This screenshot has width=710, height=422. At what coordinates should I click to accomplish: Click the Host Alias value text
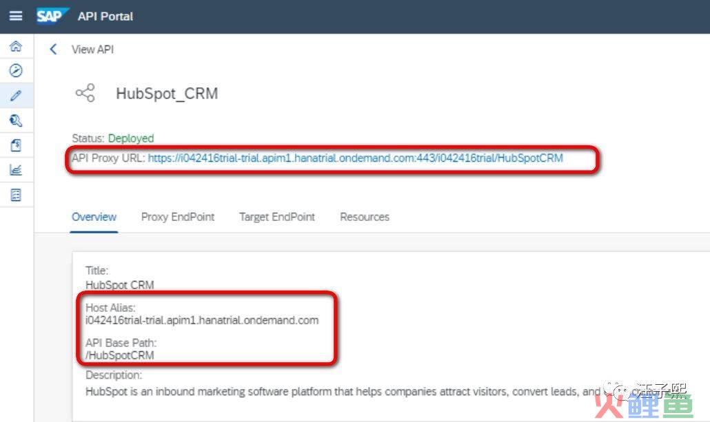pyautogui.click(x=202, y=320)
